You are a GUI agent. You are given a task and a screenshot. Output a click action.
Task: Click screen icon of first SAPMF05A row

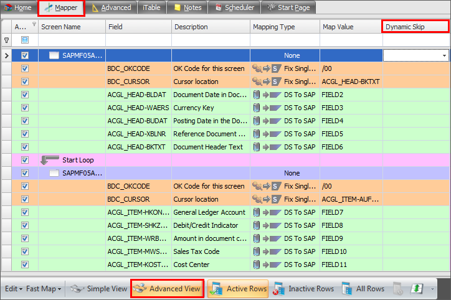(x=54, y=55)
